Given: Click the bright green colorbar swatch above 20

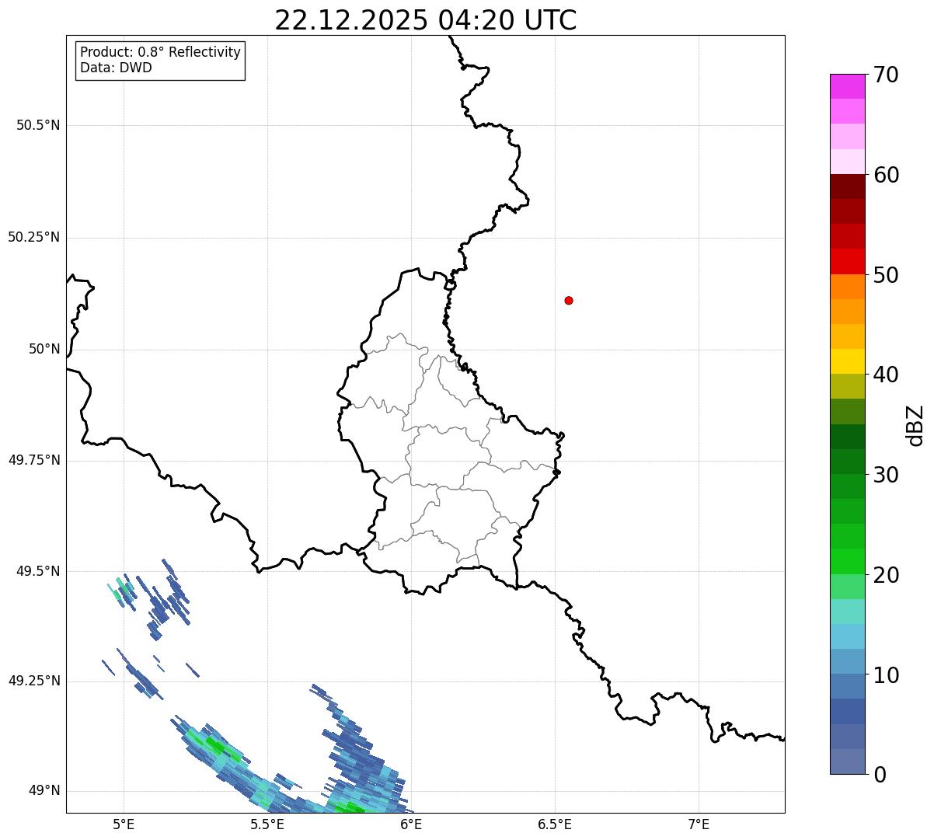Looking at the screenshot, I should 847,562.
